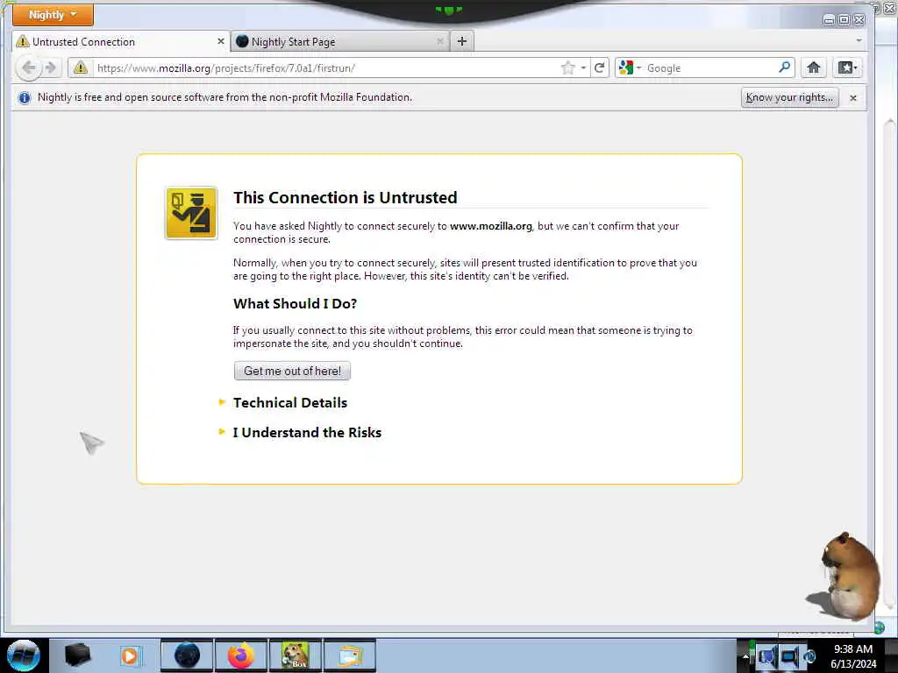Switch to the Nightly Start Page tab
The height and width of the screenshot is (673, 898).
(x=340, y=42)
